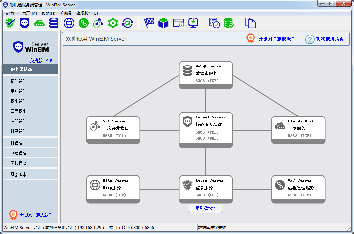Click the SDK Server card's node icon

95,126
